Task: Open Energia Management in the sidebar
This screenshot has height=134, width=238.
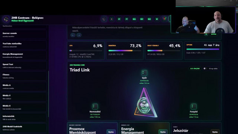Action: coord(24,55)
